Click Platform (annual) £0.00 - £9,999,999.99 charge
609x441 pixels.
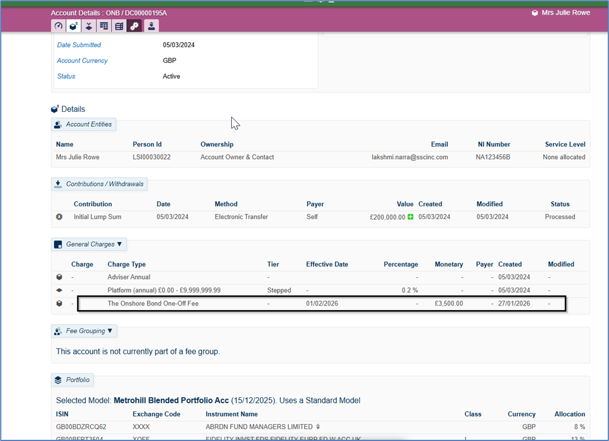pyautogui.click(x=164, y=290)
